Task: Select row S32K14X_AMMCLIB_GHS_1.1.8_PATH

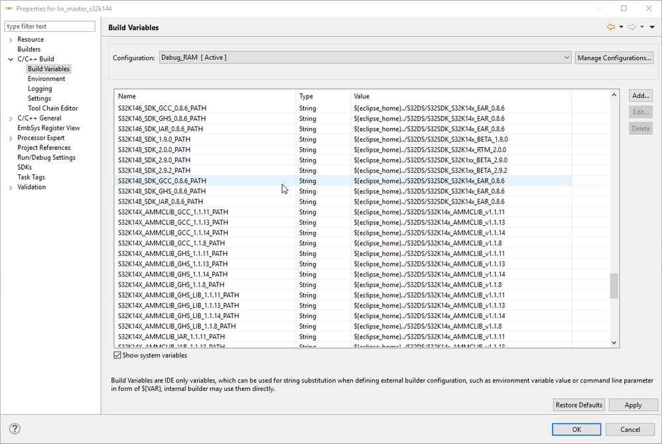Action: point(343,284)
